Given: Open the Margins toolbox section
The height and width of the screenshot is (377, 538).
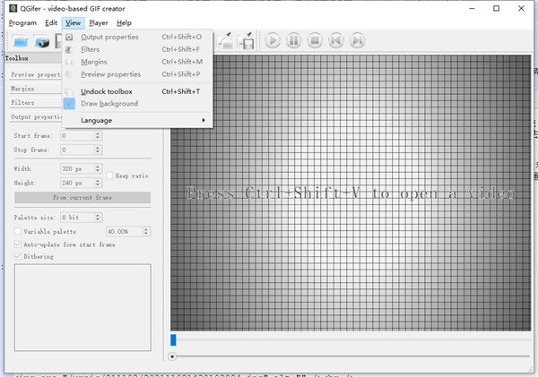Looking at the screenshot, I should (x=36, y=89).
